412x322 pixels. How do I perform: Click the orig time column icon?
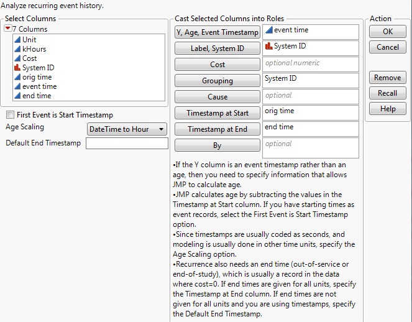click(17, 77)
